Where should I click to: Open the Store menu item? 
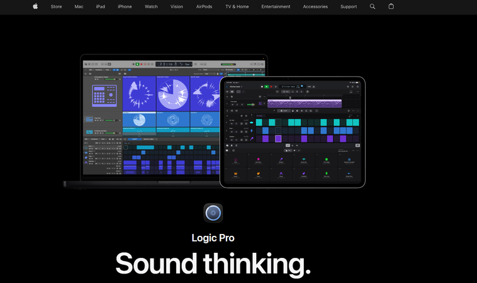click(x=56, y=6)
